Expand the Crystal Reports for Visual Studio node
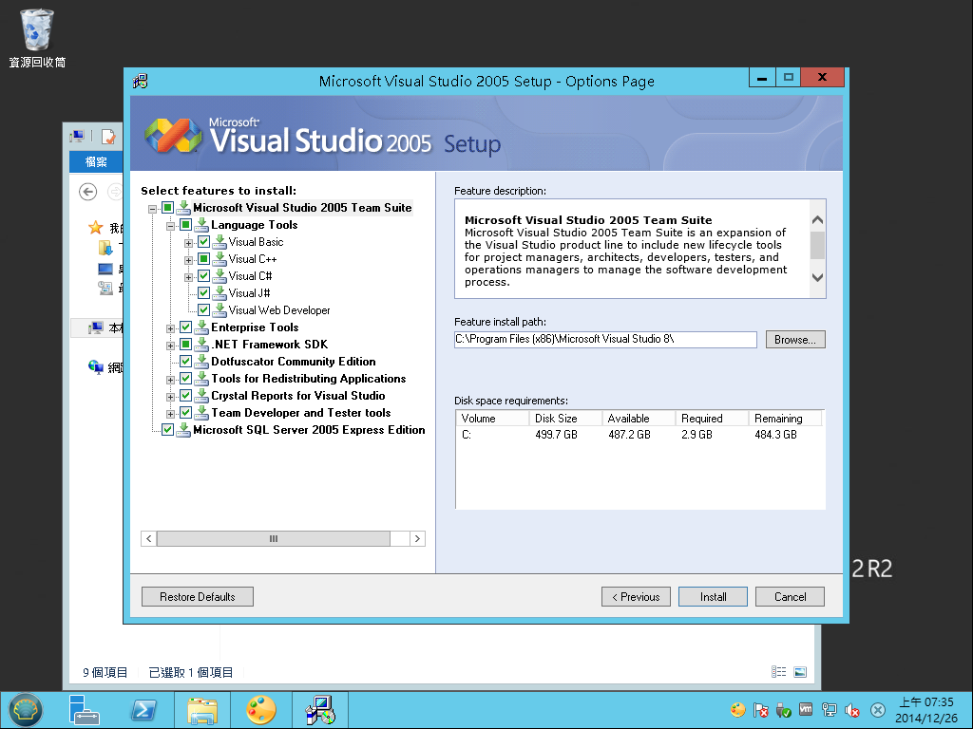The image size is (973, 729). click(x=170, y=397)
